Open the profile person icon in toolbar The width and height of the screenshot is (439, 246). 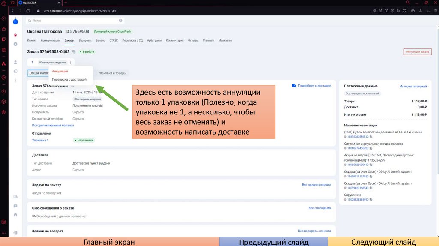click(421, 11)
